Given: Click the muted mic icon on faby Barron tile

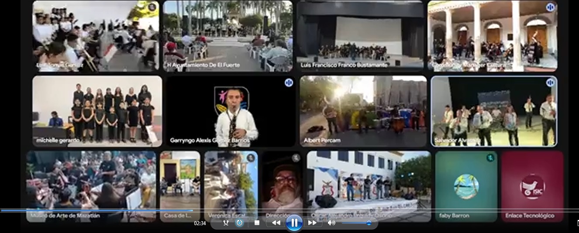Looking at the screenshot, I should 490,158.
